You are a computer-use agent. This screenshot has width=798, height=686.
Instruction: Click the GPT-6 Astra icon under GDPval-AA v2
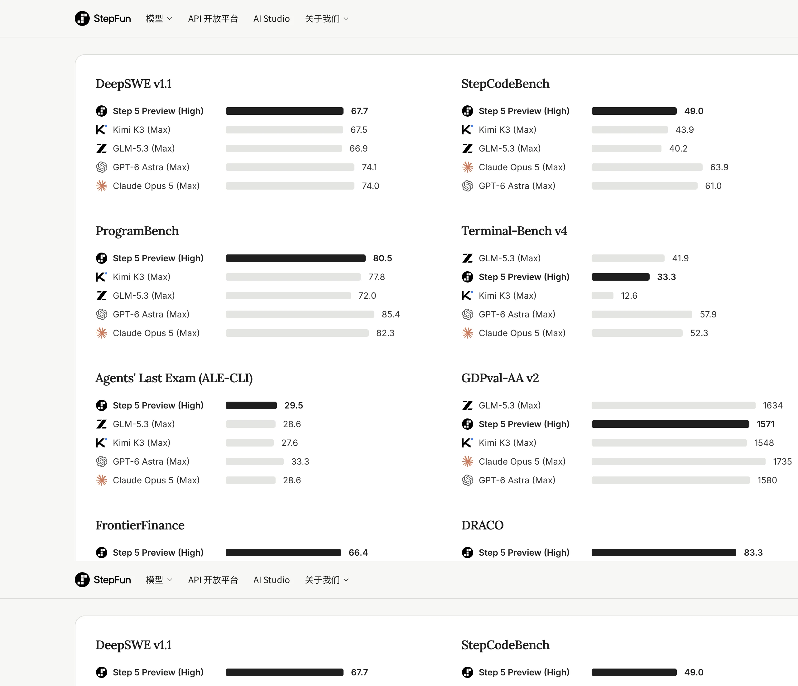(467, 480)
